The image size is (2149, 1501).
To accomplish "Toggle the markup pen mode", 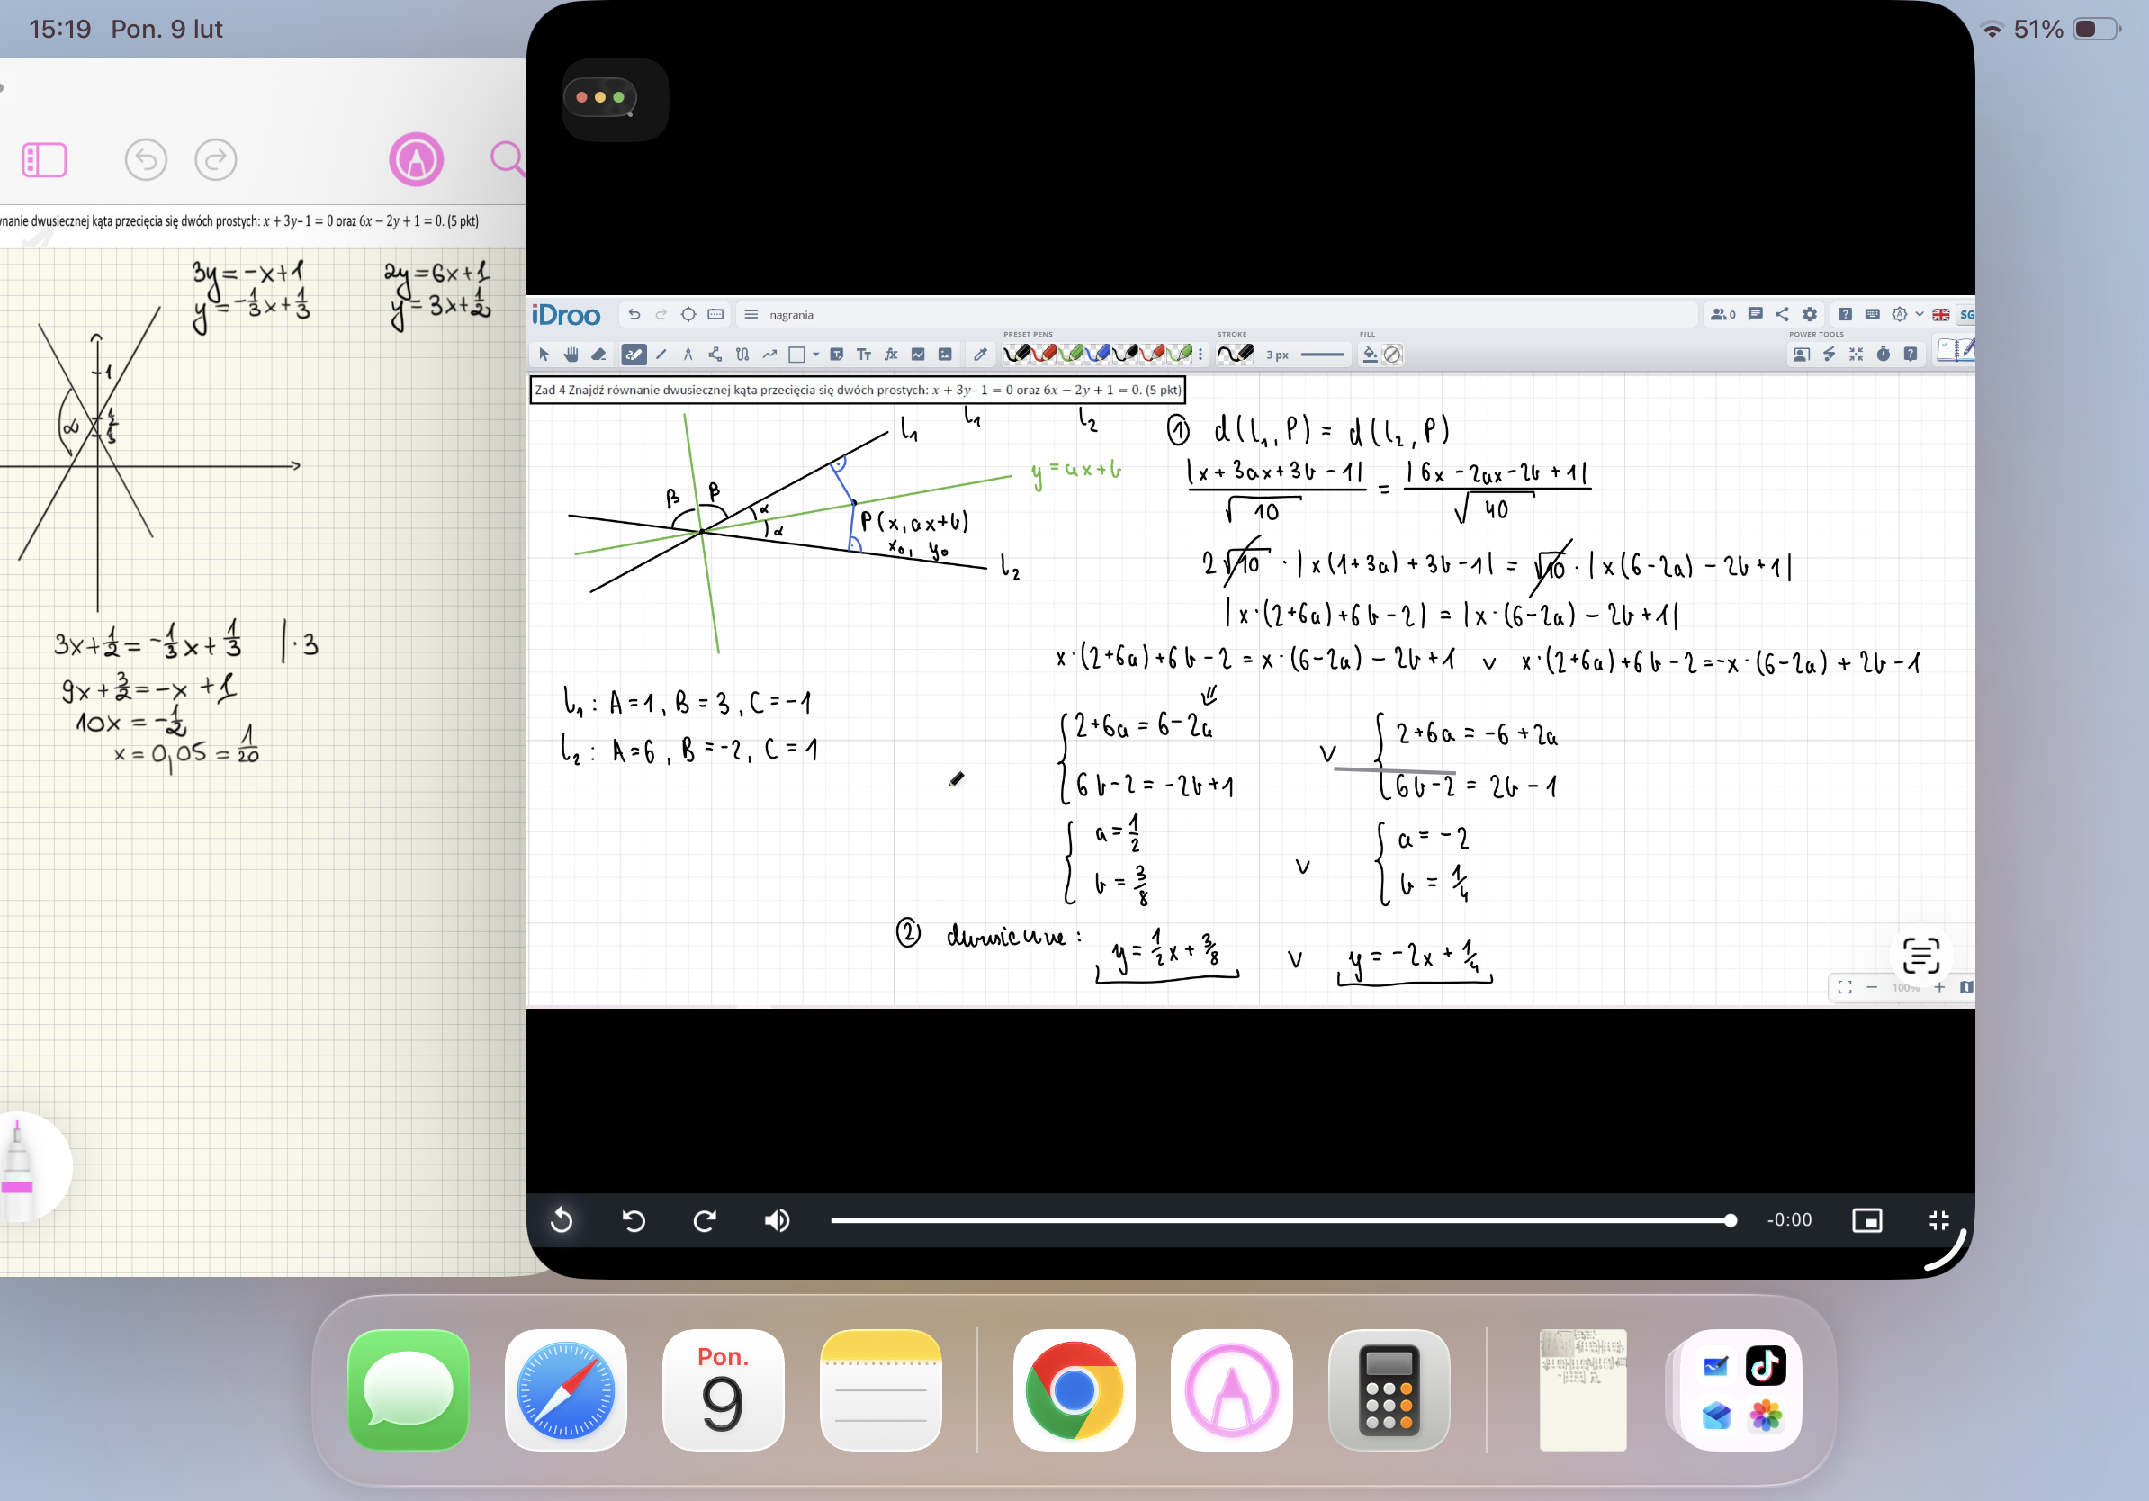I will tap(416, 160).
